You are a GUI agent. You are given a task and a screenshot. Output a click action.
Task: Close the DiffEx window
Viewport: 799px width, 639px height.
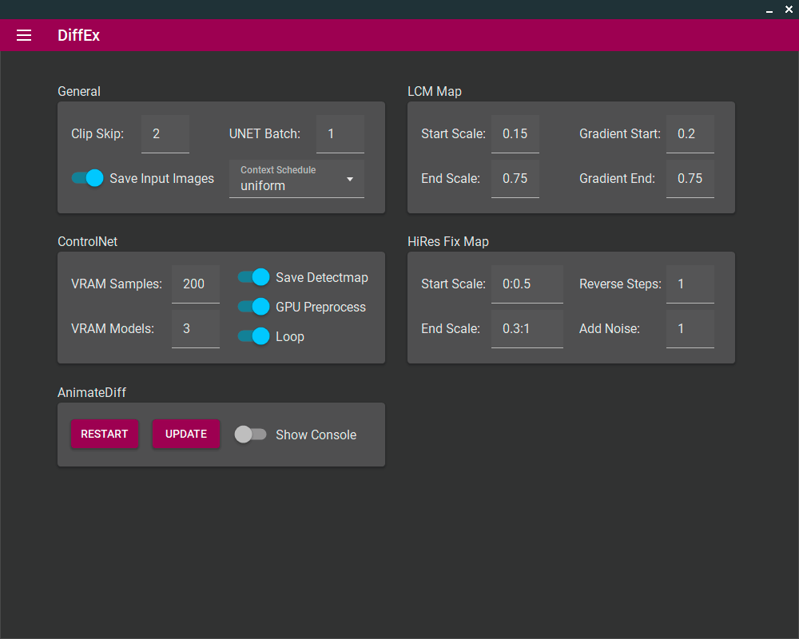pyautogui.click(x=789, y=10)
